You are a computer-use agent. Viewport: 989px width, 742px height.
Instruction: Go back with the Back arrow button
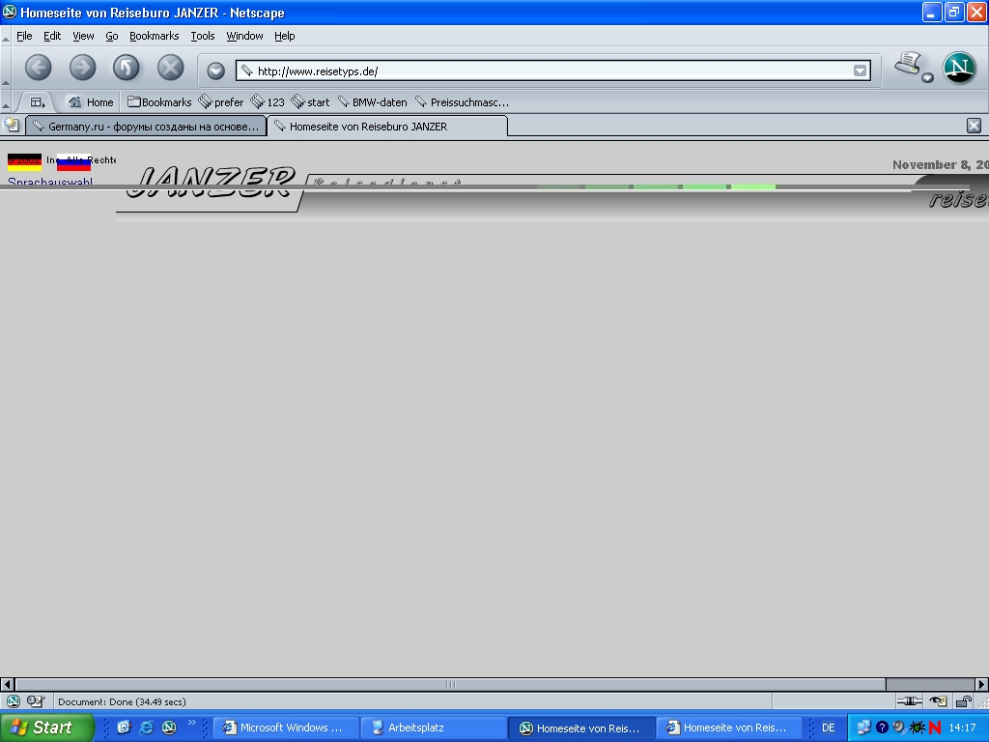tap(39, 68)
